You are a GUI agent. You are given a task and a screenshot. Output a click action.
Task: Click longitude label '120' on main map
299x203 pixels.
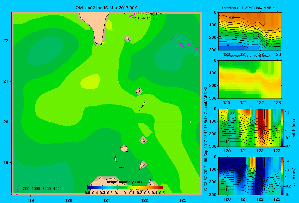pos(69,200)
